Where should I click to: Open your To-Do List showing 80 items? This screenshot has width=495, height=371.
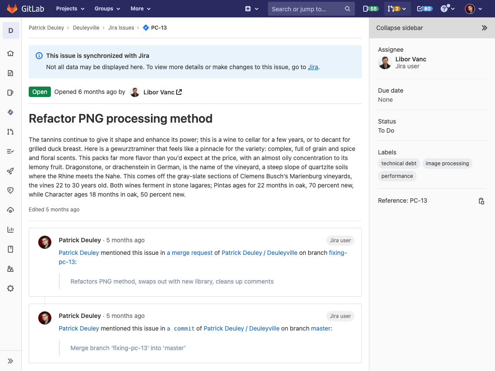424,8
